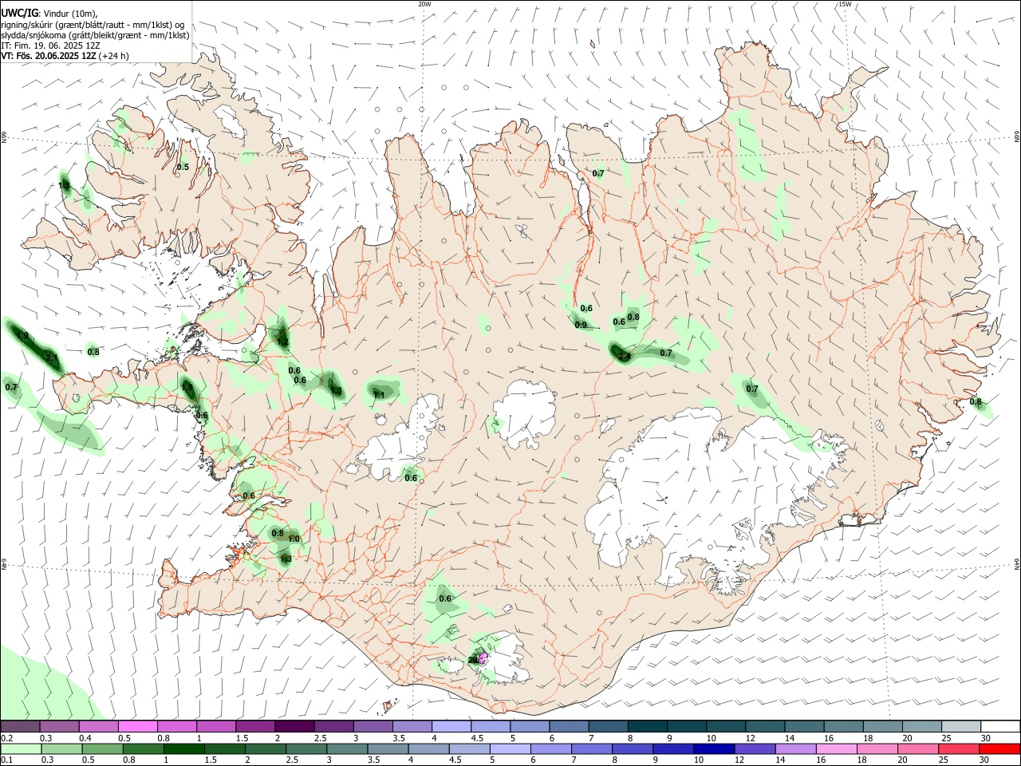The image size is (1021, 766).
Task: Click the 'IT: Fim. 19. 06. 2025 12Z' line
Action: [x=49, y=45]
